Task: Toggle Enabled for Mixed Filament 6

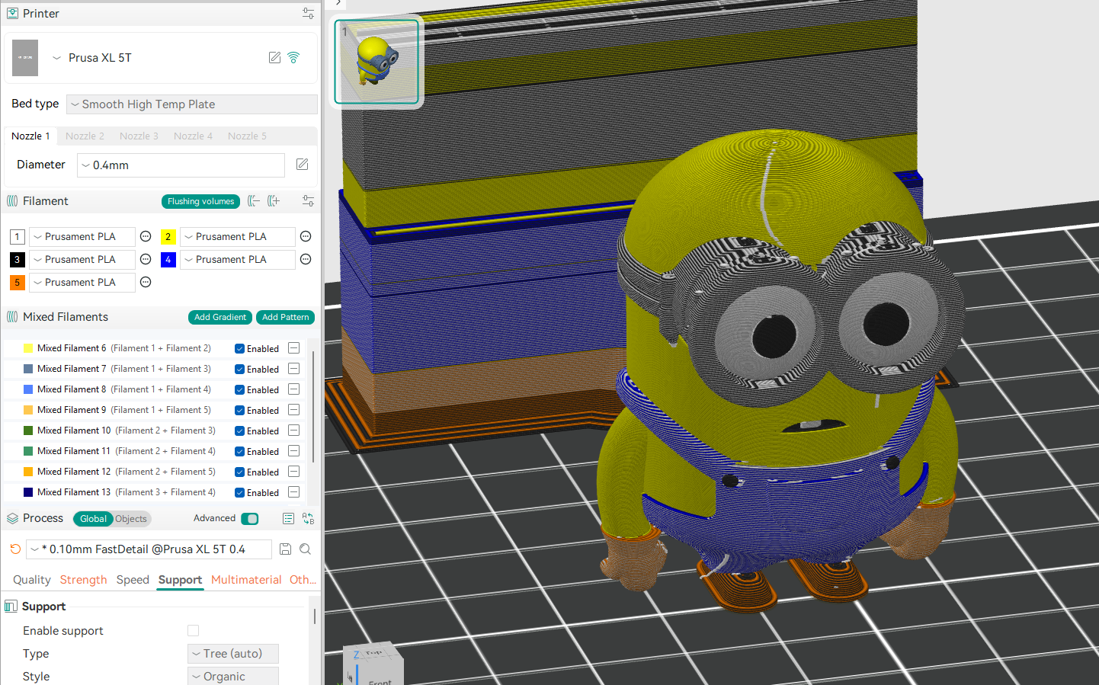Action: (x=239, y=349)
